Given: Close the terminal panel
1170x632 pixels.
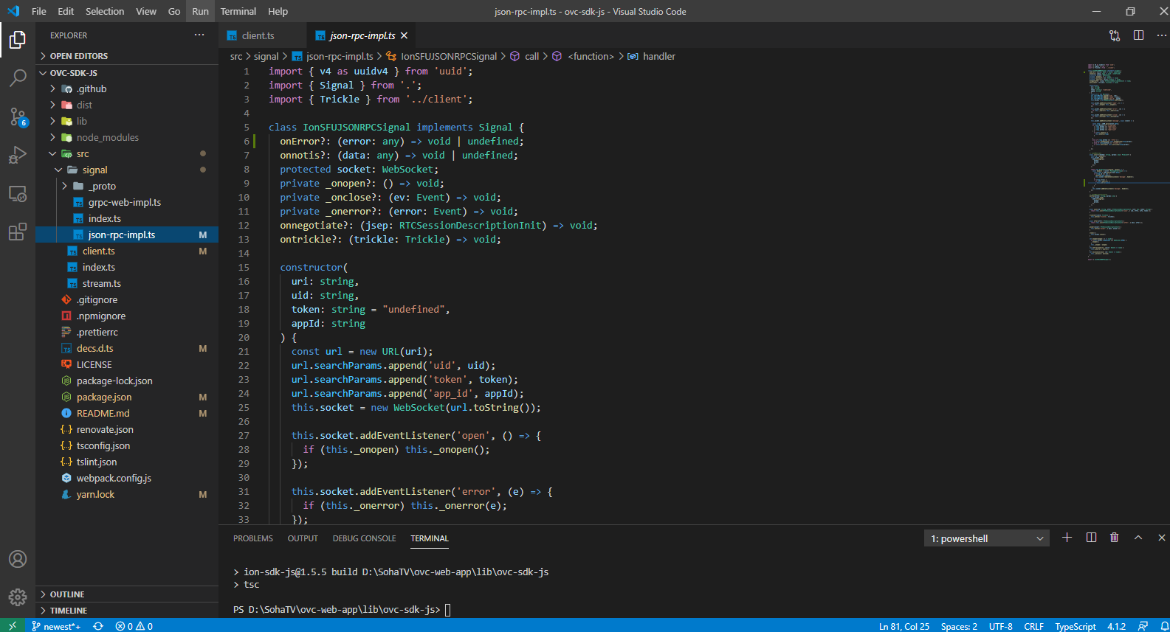Looking at the screenshot, I should [x=1161, y=538].
